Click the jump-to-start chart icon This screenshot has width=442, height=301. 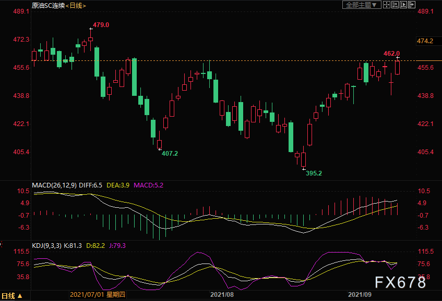[395, 5]
